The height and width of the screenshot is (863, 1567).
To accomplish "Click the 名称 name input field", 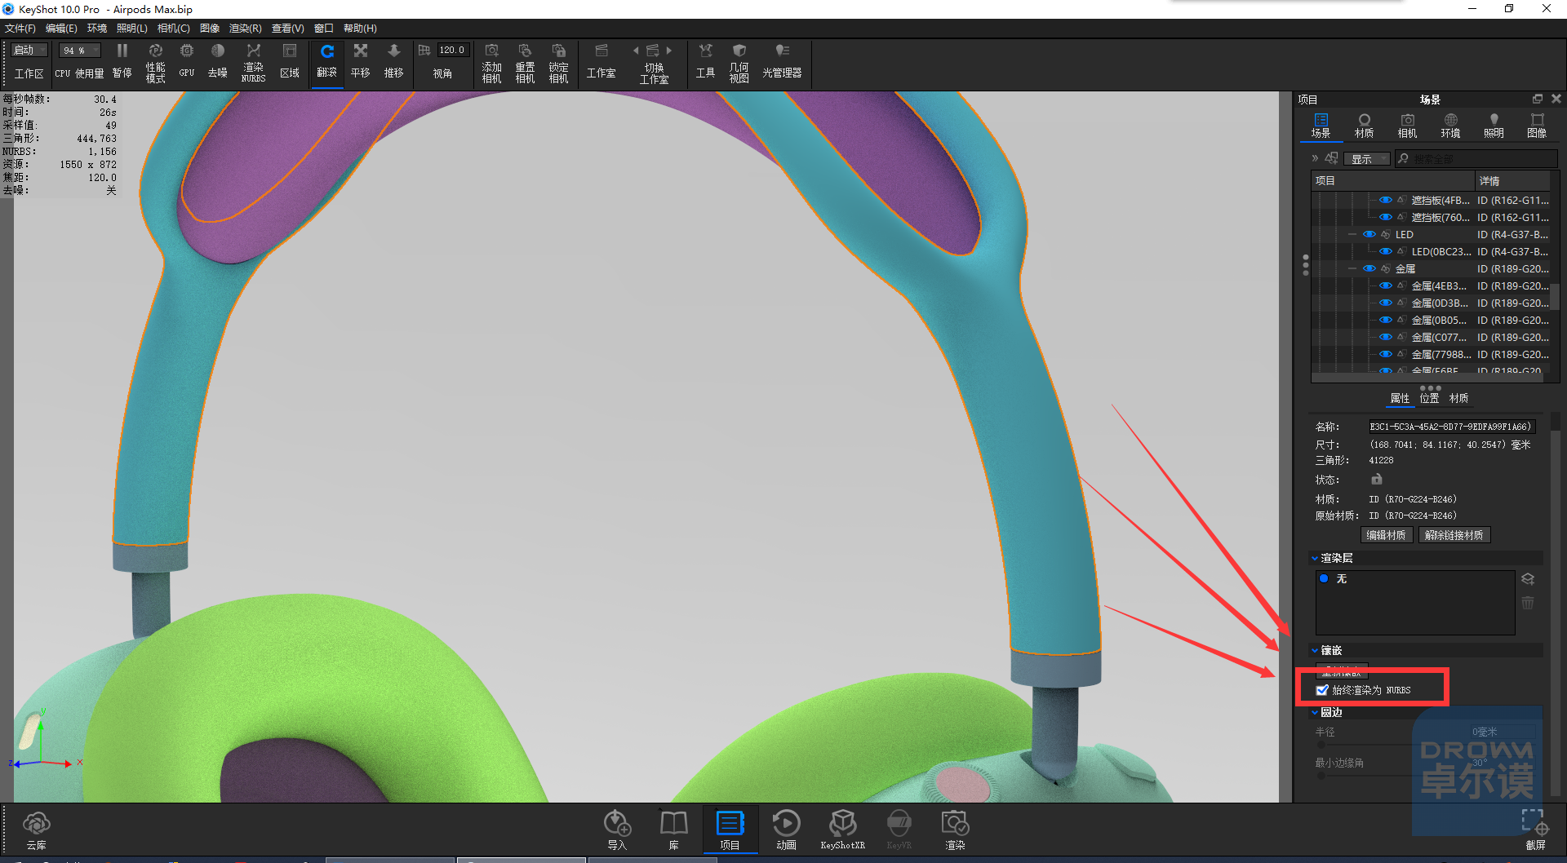I will [x=1452, y=427].
